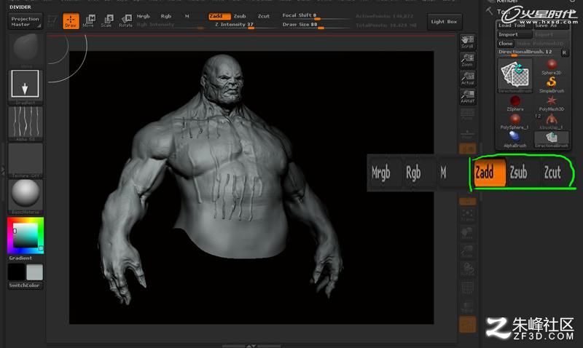Select the ZSphere tool
Viewport: 583px width, 348px height.
tap(515, 103)
